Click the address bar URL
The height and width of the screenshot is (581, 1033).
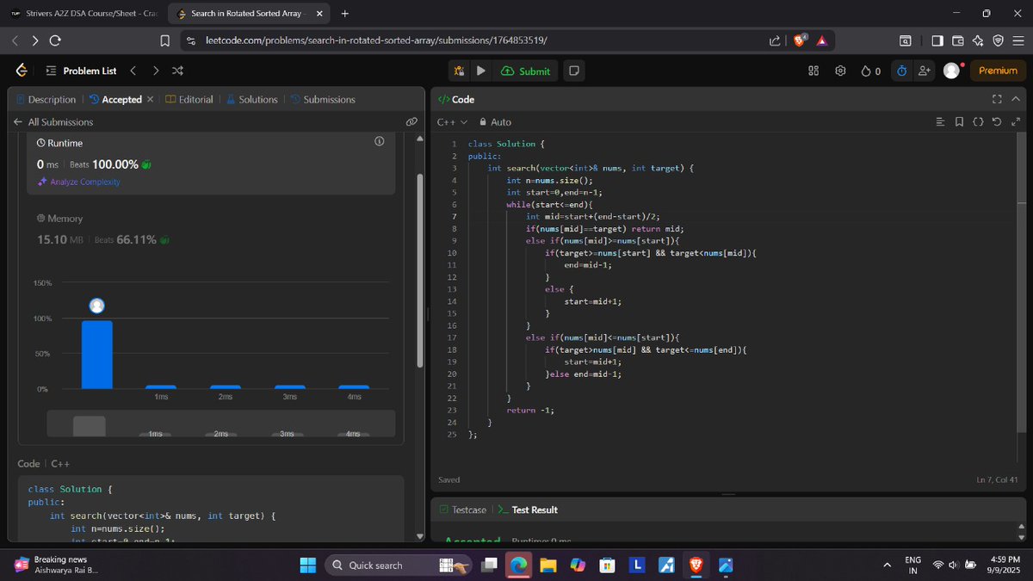376,40
